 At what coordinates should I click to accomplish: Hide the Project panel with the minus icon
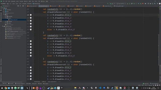25,6
